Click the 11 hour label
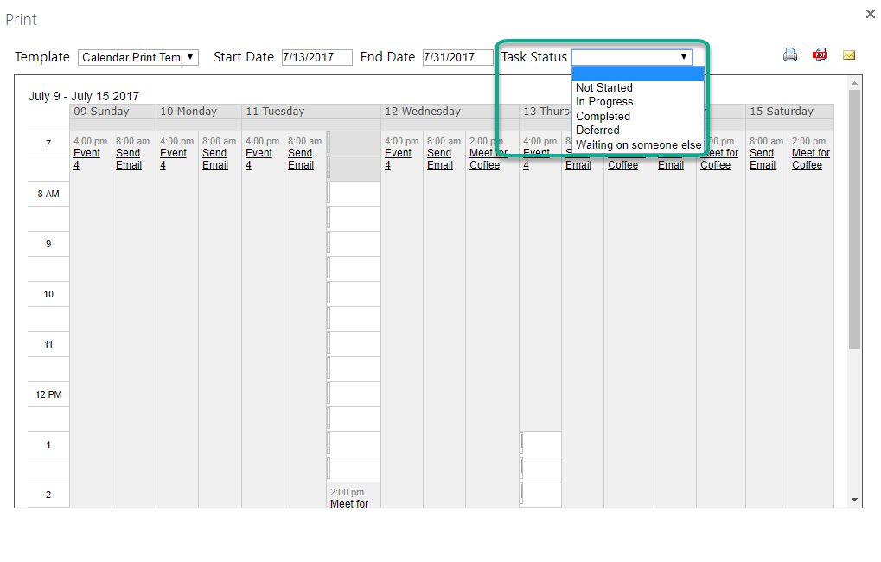The width and height of the screenshot is (881, 562). (48, 344)
